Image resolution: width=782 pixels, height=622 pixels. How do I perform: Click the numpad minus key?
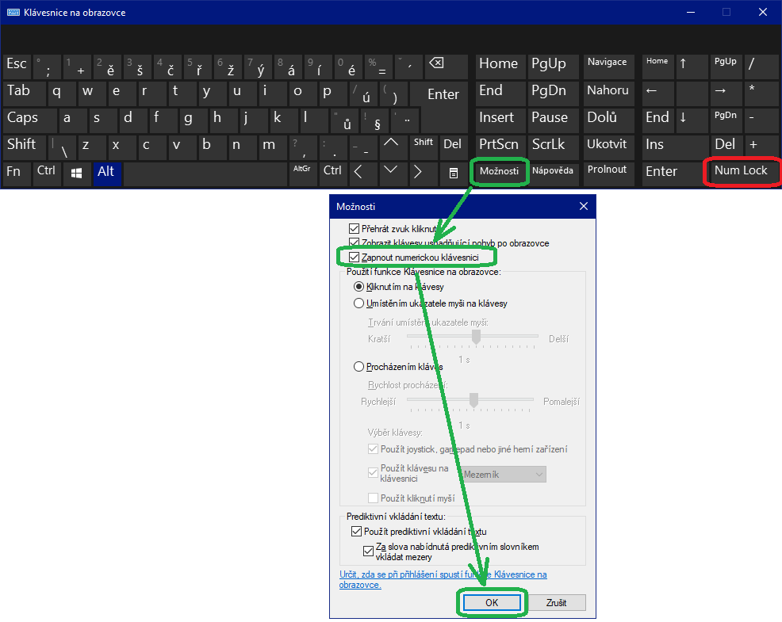coord(761,120)
